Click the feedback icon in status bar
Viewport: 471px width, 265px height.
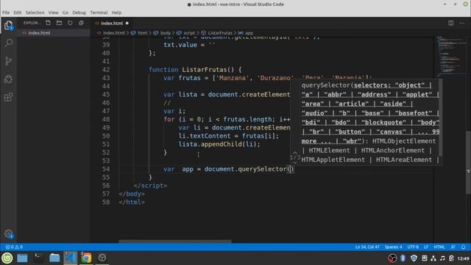(x=453, y=247)
